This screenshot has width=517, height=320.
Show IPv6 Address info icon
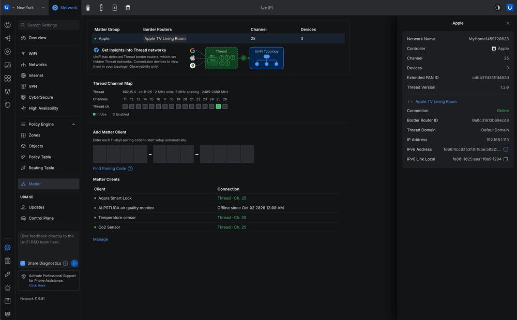(x=506, y=149)
